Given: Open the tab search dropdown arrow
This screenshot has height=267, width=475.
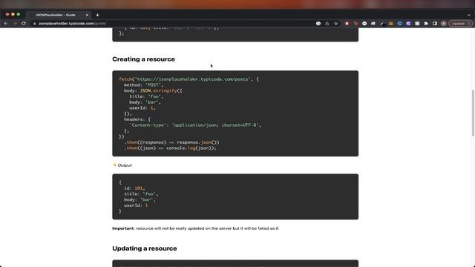Looking at the screenshot, I should (468, 15).
